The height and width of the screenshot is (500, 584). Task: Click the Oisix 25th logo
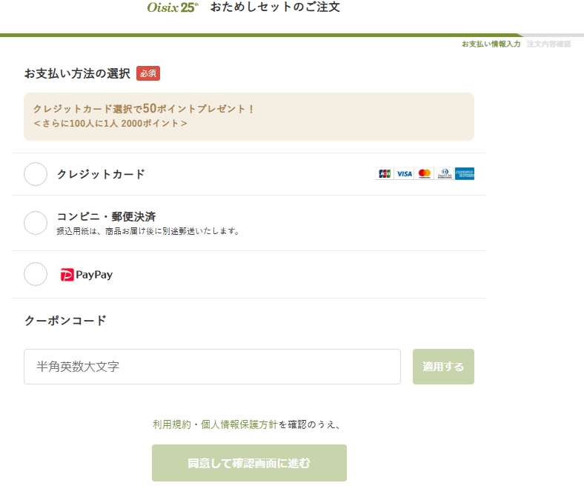click(x=173, y=8)
